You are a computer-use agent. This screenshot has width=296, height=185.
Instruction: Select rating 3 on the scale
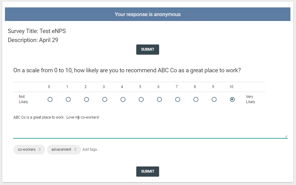tap(105, 99)
